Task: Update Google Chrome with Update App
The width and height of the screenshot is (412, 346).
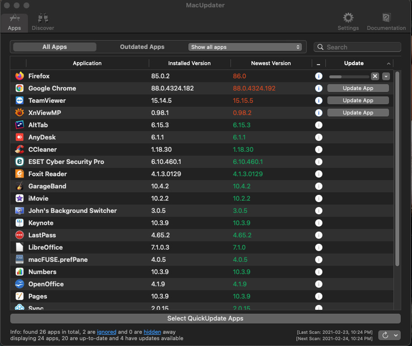Action: click(x=358, y=88)
